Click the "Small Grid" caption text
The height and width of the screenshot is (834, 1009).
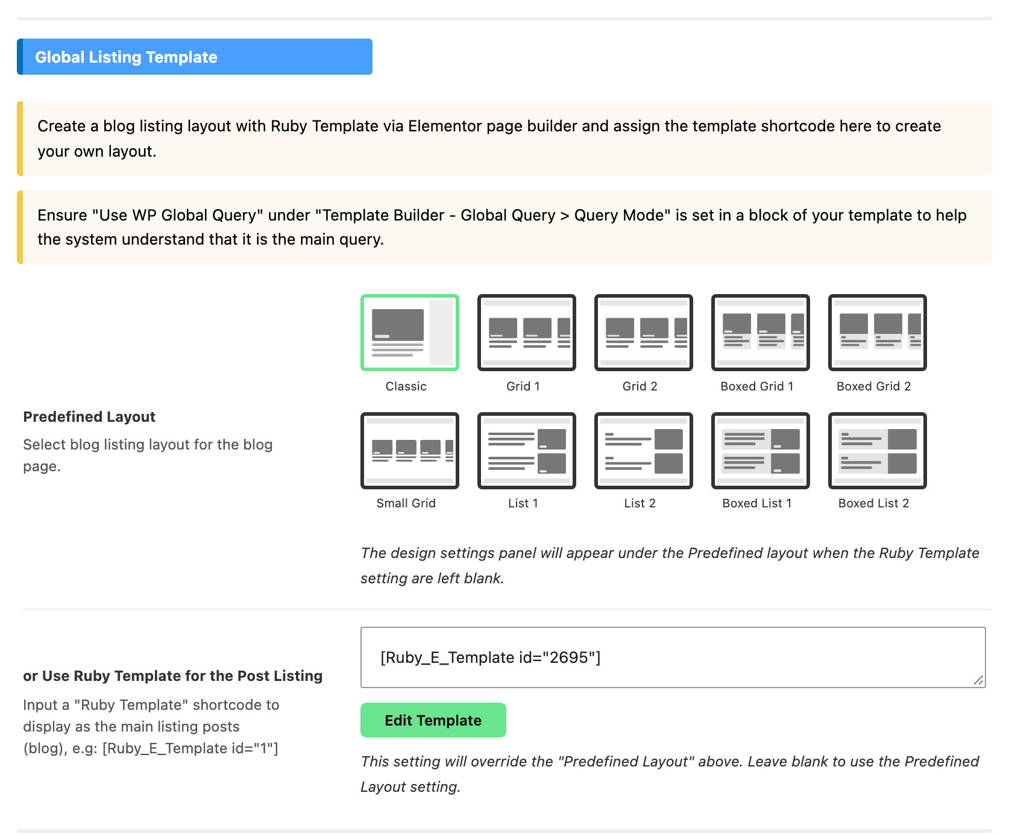pos(406,503)
